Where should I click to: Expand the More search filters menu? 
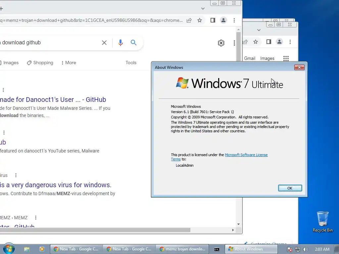coord(69,63)
